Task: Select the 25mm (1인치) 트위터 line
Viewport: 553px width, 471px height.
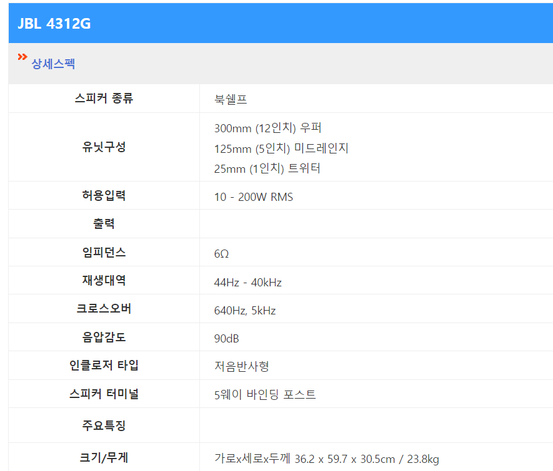Action: pos(267,168)
